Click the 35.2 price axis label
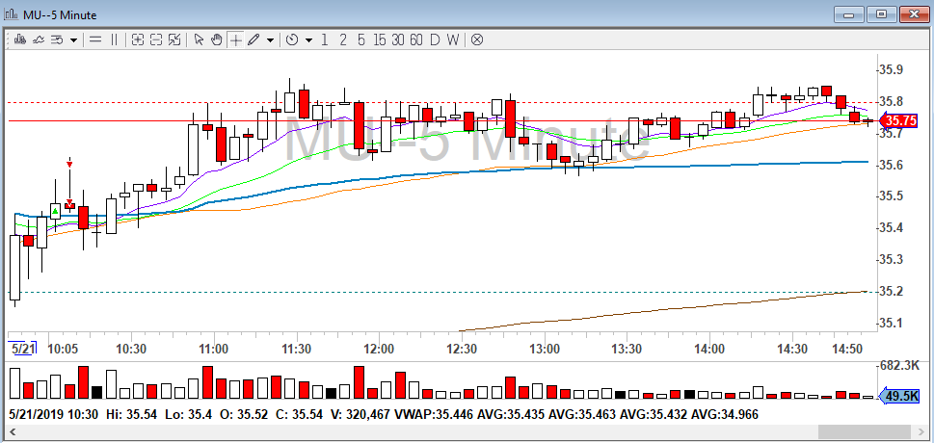934x443 pixels. pos(890,292)
